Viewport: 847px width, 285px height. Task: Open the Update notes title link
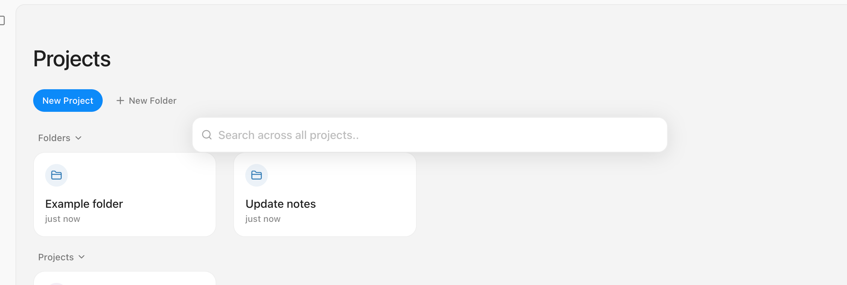tap(281, 204)
